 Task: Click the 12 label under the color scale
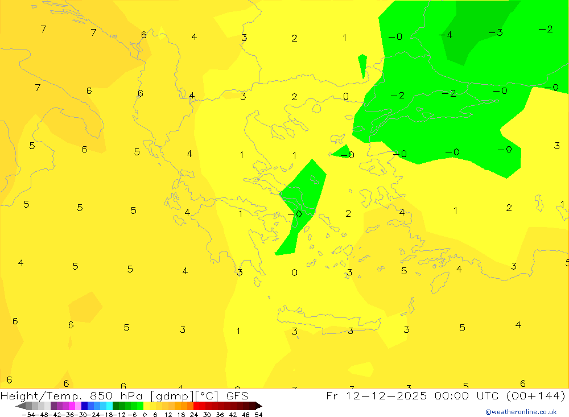[168, 415]
